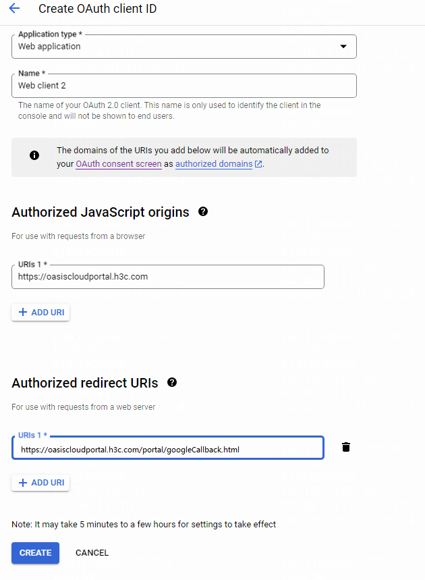Click the external link icon after authorized domains

click(x=258, y=164)
